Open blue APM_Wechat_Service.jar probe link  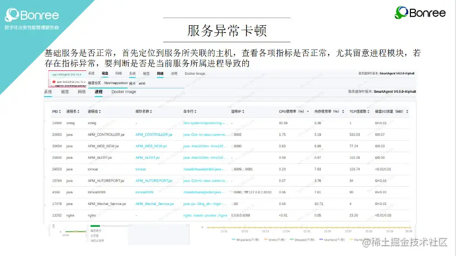(155, 204)
